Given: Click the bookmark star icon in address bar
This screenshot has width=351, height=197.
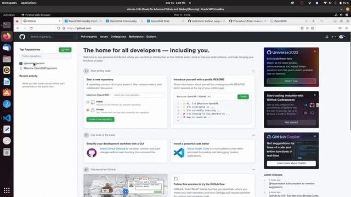Looking at the screenshot, I should tap(313, 28).
